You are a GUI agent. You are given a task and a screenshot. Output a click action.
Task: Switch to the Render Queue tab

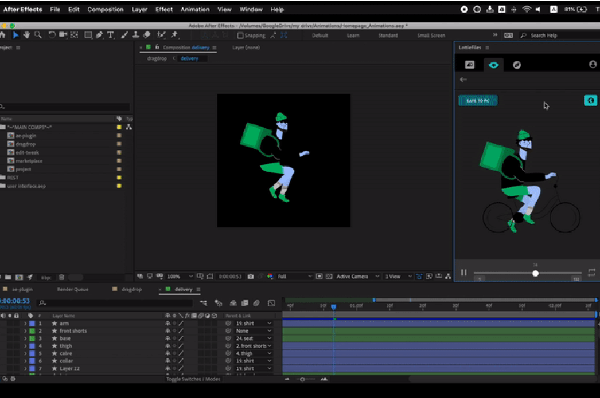73,289
